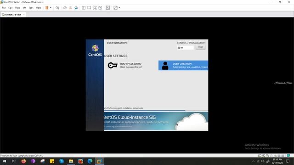The image size is (294, 165).
Task: Click the stretch guest display icon
Action: coord(115,8)
